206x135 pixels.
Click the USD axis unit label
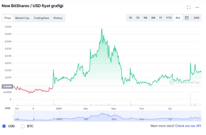7,108
